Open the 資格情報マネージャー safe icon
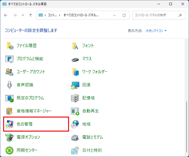The image size is (189, 157). (x=9, y=111)
